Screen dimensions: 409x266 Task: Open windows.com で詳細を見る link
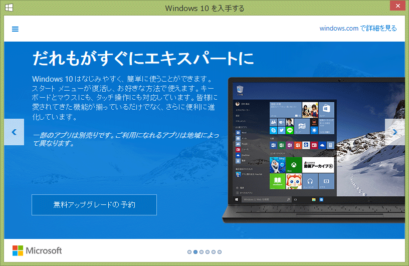[x=358, y=28]
